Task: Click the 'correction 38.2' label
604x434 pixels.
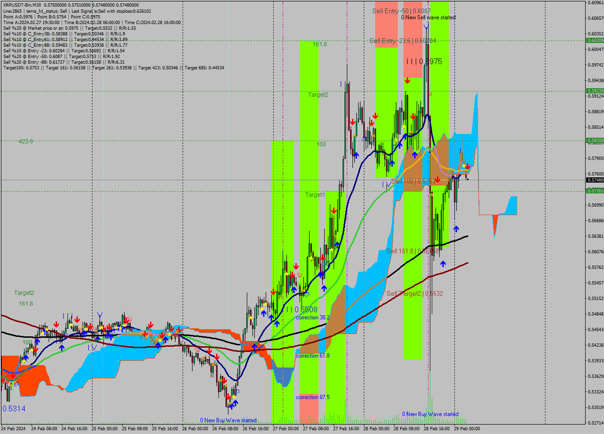Action: pyautogui.click(x=313, y=318)
